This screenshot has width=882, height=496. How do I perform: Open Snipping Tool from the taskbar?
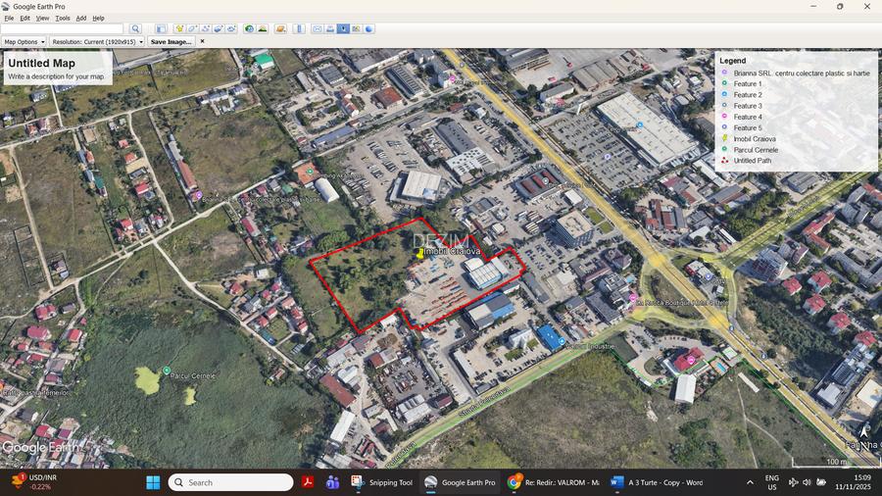[x=383, y=482]
